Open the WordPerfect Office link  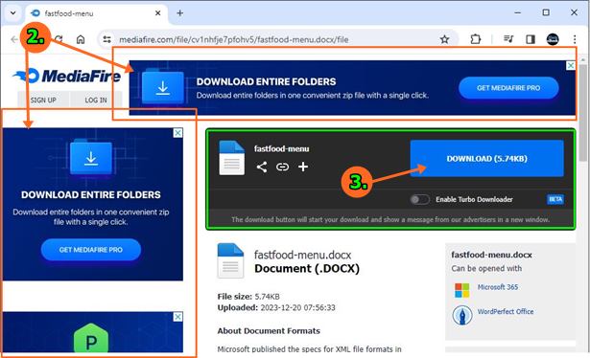tap(506, 311)
